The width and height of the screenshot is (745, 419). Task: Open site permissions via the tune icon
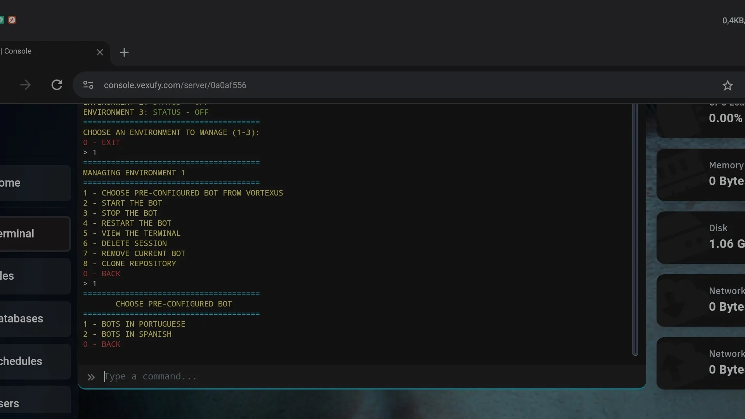click(x=88, y=85)
